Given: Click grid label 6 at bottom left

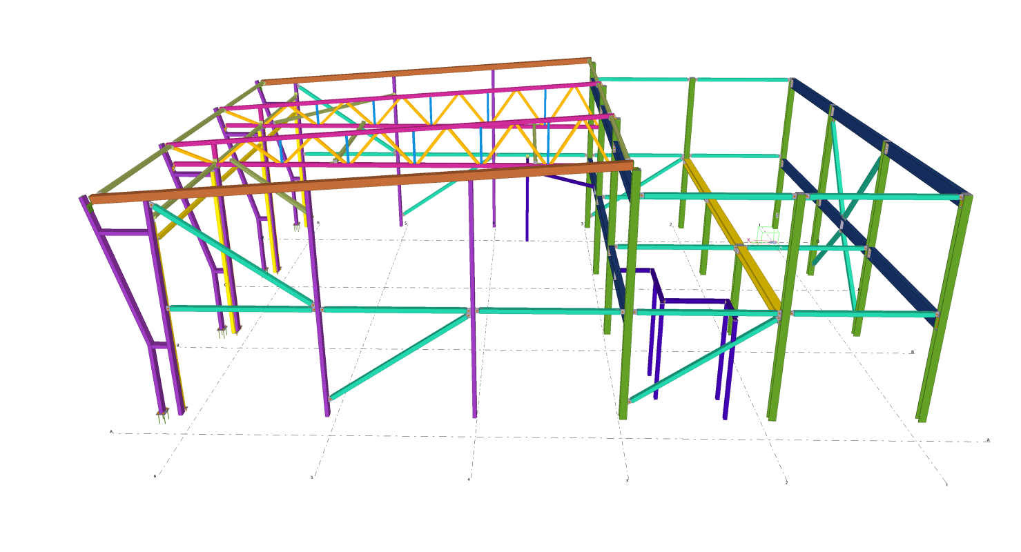Looking at the screenshot, I should click(x=155, y=476).
